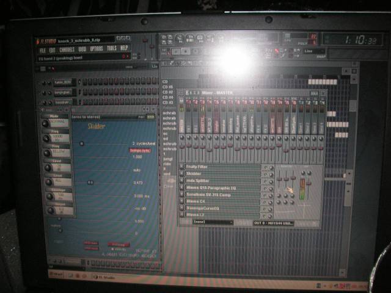Toggle the Waves C4 enable LED
The height and width of the screenshot is (293, 391).
click(265, 202)
